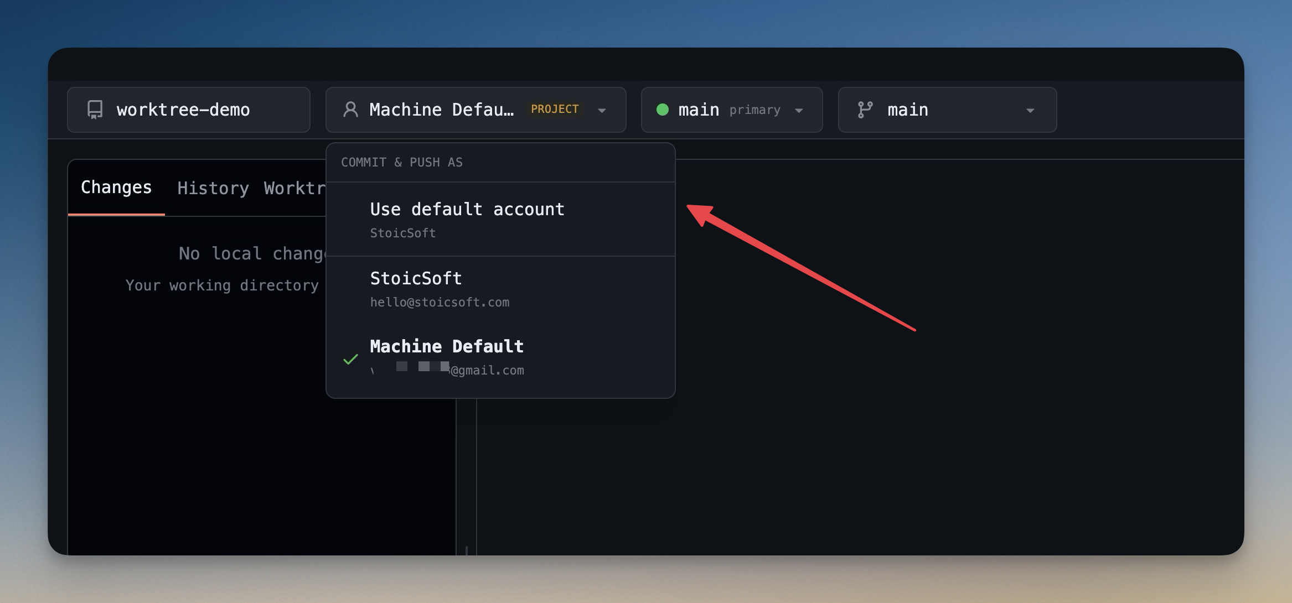Click the repository icon beside worktree-demo

click(x=95, y=110)
